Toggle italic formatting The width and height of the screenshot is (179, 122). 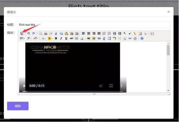(x=61, y=38)
